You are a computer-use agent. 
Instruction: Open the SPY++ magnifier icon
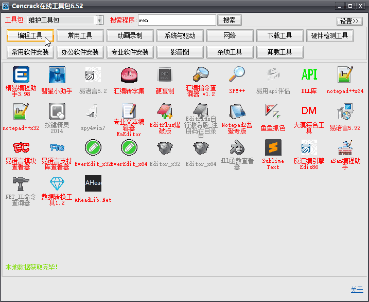coord(237,75)
